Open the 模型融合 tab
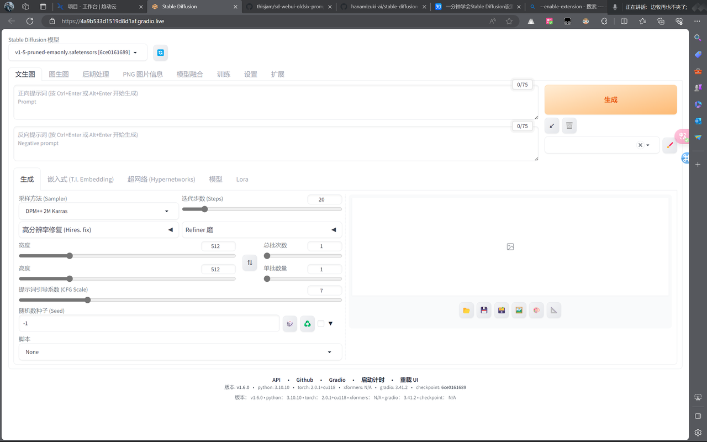The width and height of the screenshot is (707, 442). coord(190,74)
